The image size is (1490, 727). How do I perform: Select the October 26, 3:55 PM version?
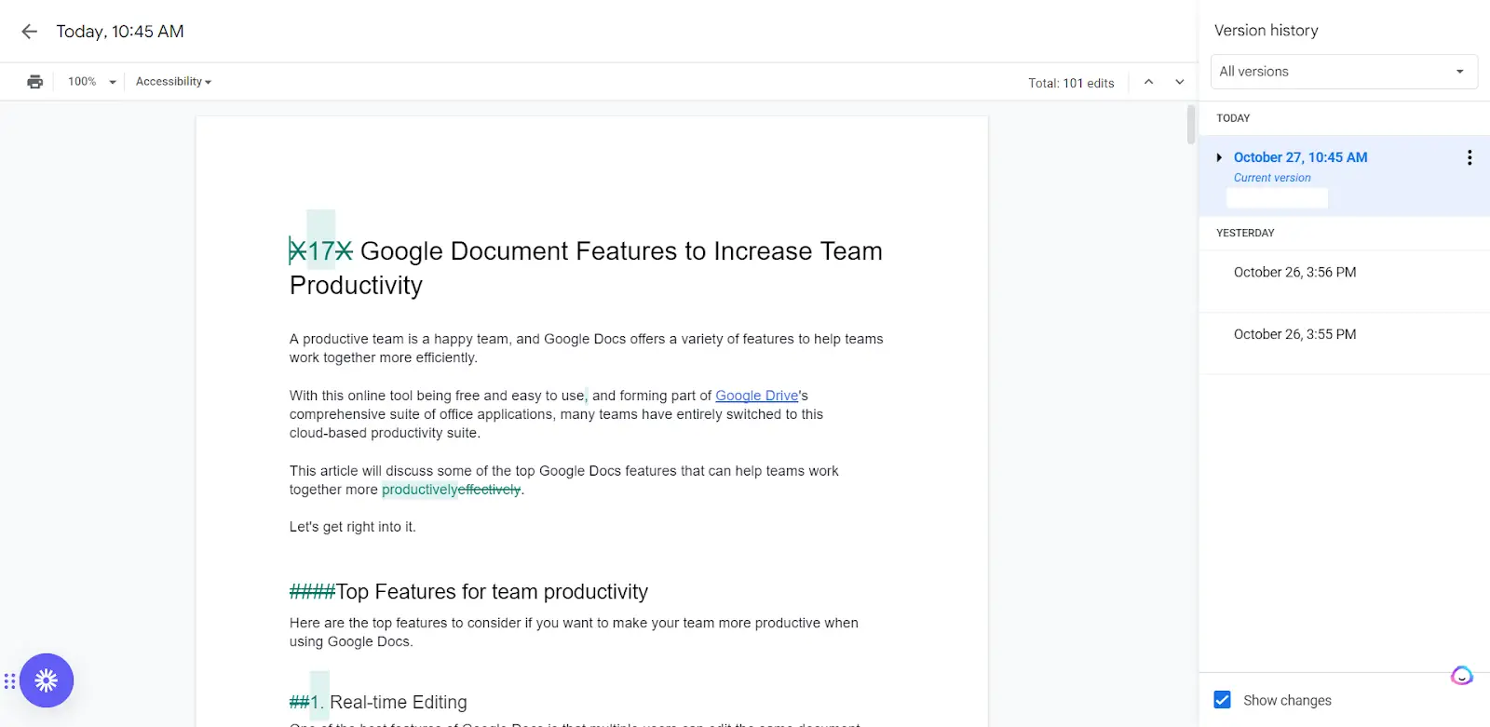[x=1294, y=334]
